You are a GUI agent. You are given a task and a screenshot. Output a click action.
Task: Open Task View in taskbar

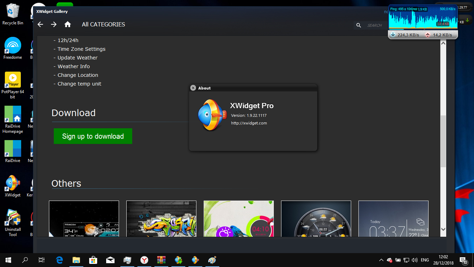pyautogui.click(x=42, y=260)
